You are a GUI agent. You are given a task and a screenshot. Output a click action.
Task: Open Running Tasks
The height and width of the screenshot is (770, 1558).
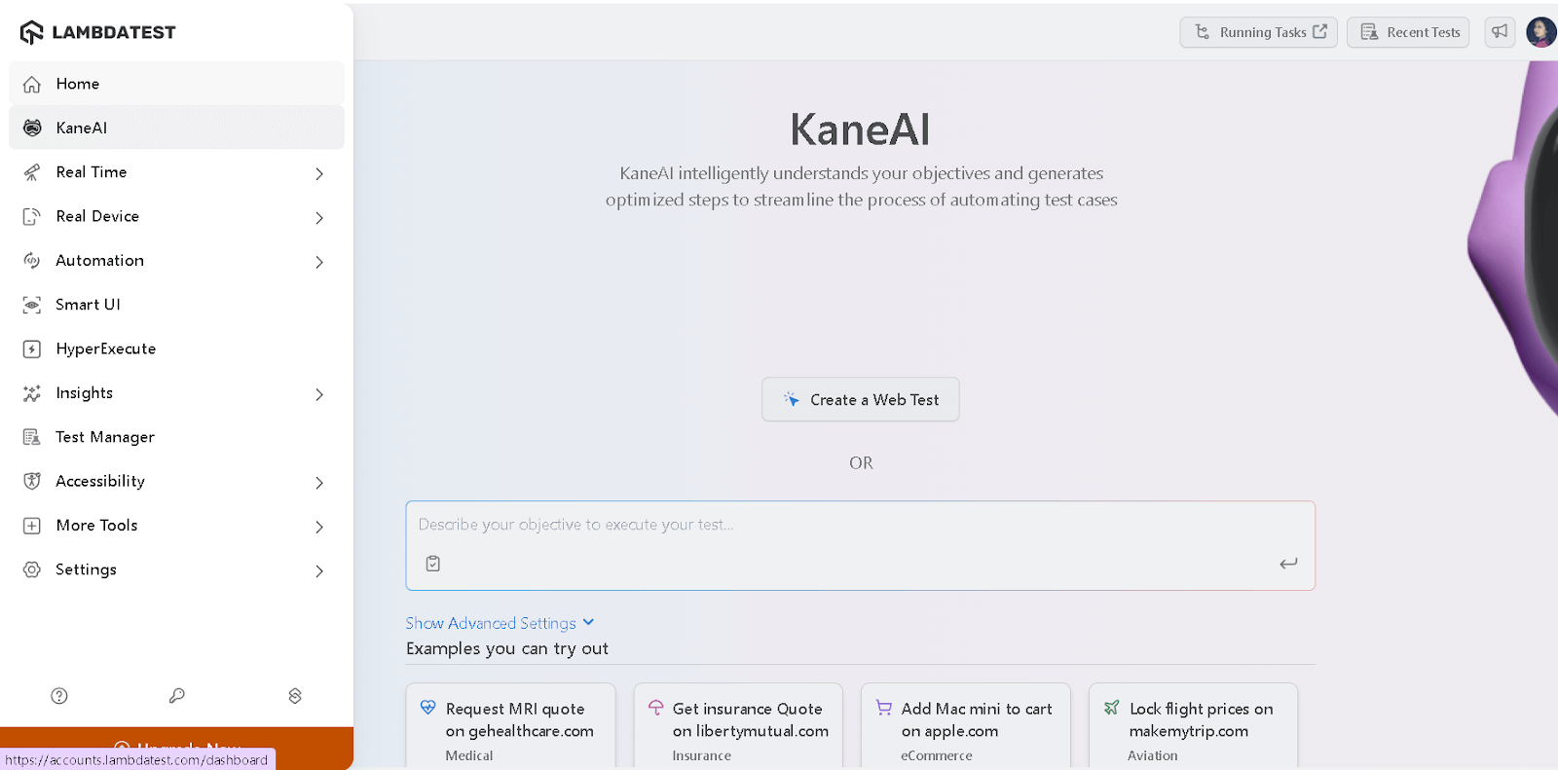[x=1259, y=32]
